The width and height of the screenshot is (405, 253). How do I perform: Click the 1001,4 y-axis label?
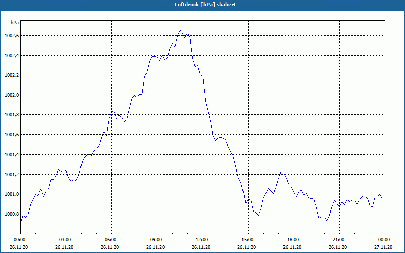[12, 155]
